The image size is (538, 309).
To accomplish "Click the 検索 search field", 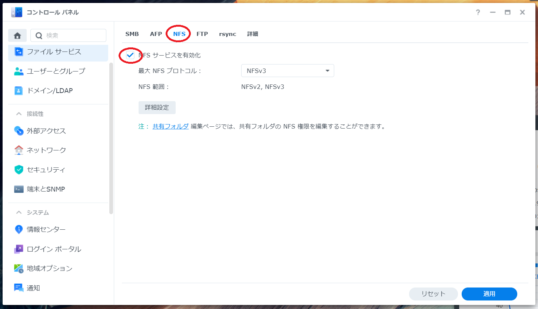I will point(73,36).
